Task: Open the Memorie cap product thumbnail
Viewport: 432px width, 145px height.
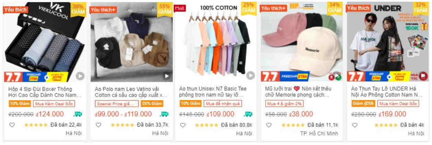Action: coord(302,42)
